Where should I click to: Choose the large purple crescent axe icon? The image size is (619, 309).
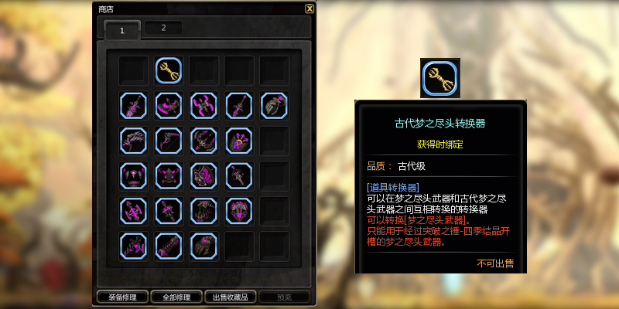169,106
